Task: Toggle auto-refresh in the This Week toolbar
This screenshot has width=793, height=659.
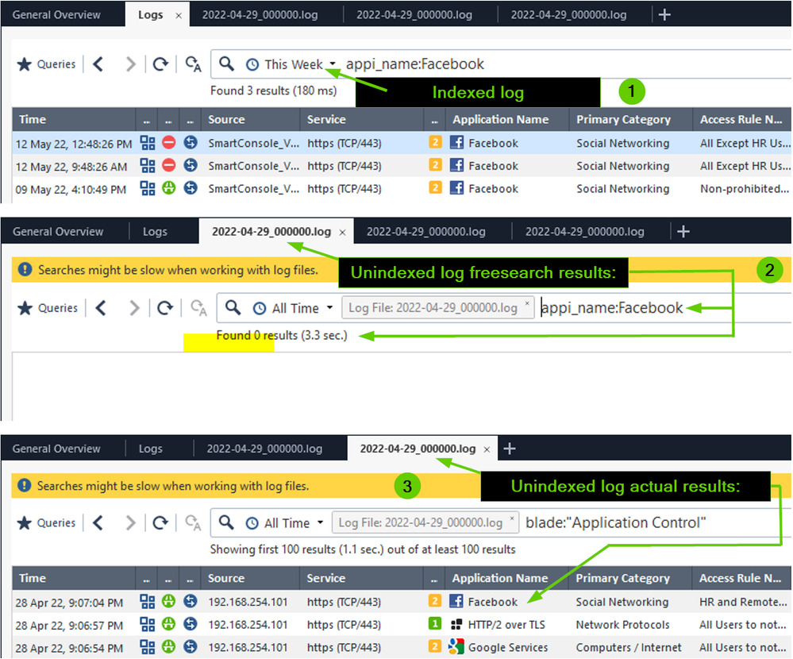Action: click(x=193, y=64)
